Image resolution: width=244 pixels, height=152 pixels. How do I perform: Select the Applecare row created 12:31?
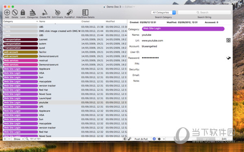(65, 69)
